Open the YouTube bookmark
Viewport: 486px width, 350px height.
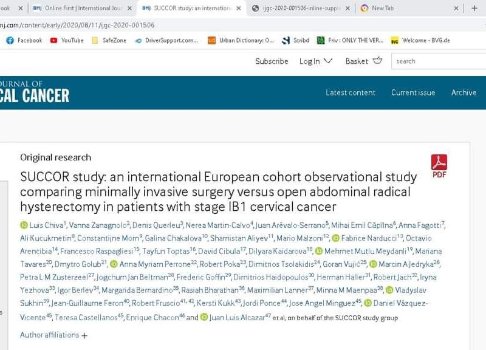tap(67, 41)
